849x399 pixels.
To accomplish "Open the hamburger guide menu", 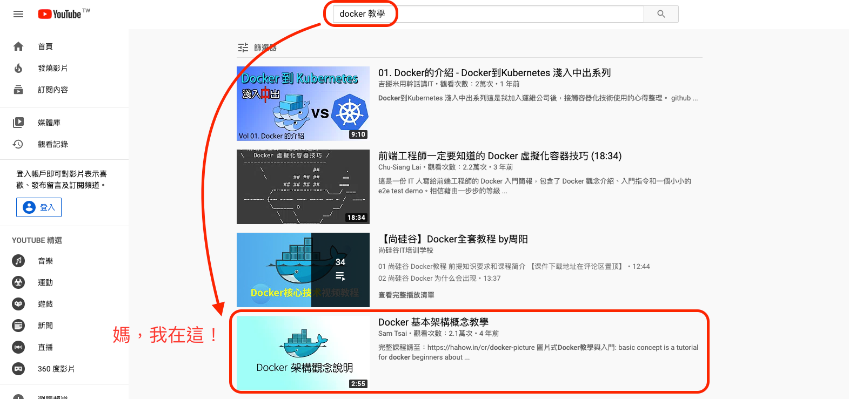I will [x=18, y=14].
